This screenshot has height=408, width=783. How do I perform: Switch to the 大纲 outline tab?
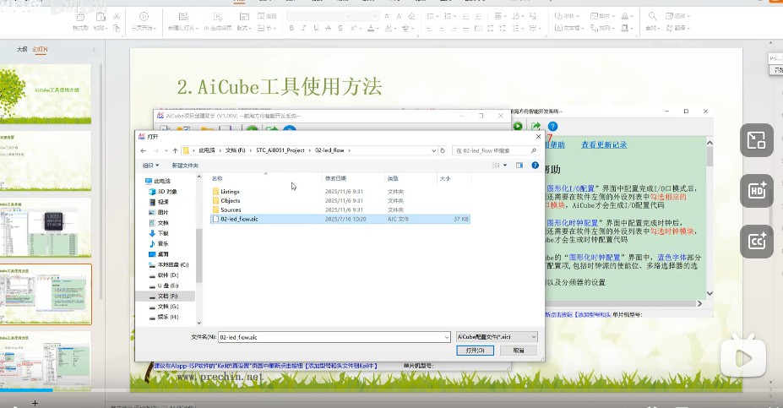pyautogui.click(x=22, y=49)
